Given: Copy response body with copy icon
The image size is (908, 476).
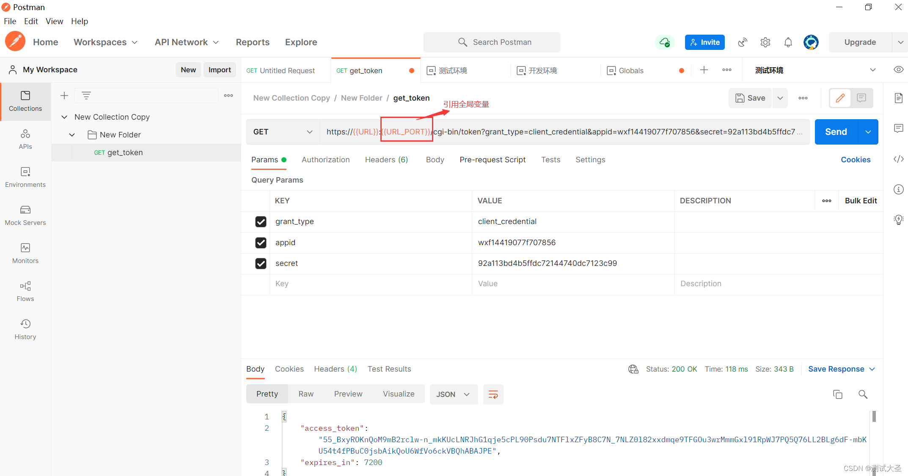Looking at the screenshot, I should (x=837, y=394).
